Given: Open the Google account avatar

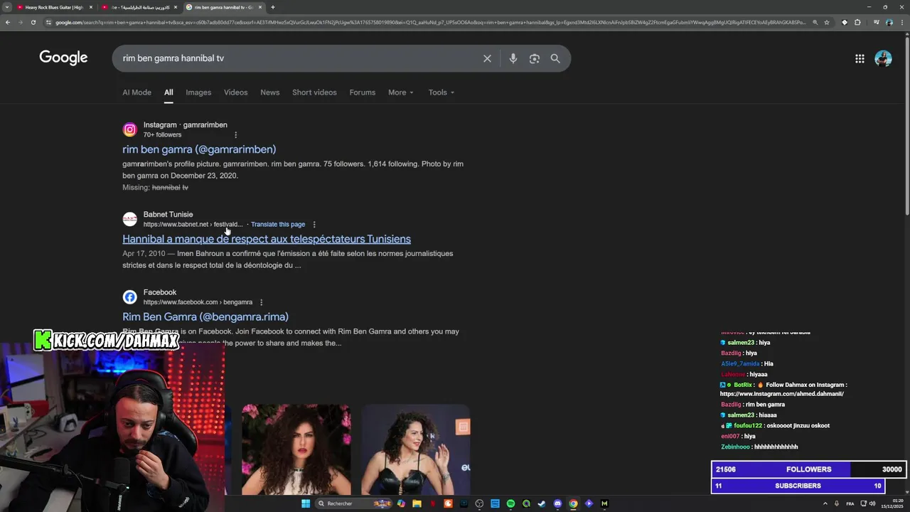Looking at the screenshot, I should tap(883, 58).
